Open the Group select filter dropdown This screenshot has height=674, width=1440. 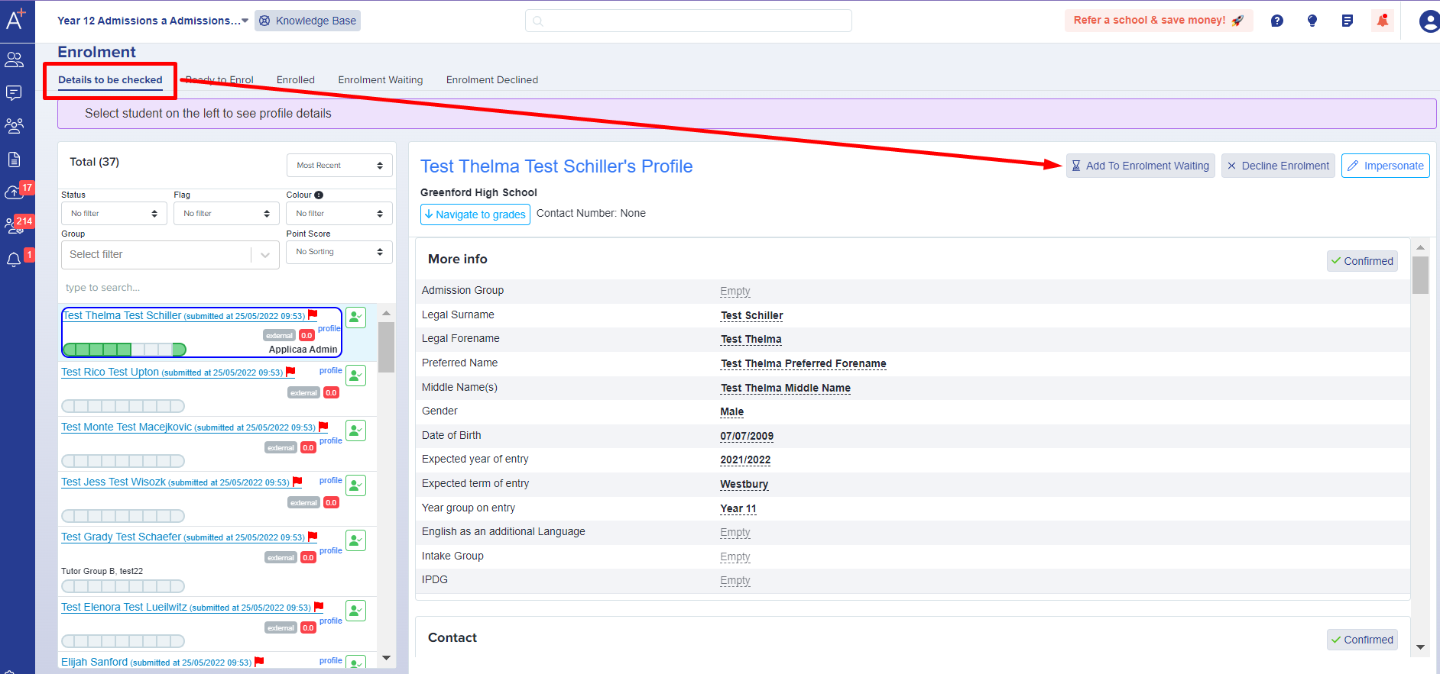[x=170, y=255]
